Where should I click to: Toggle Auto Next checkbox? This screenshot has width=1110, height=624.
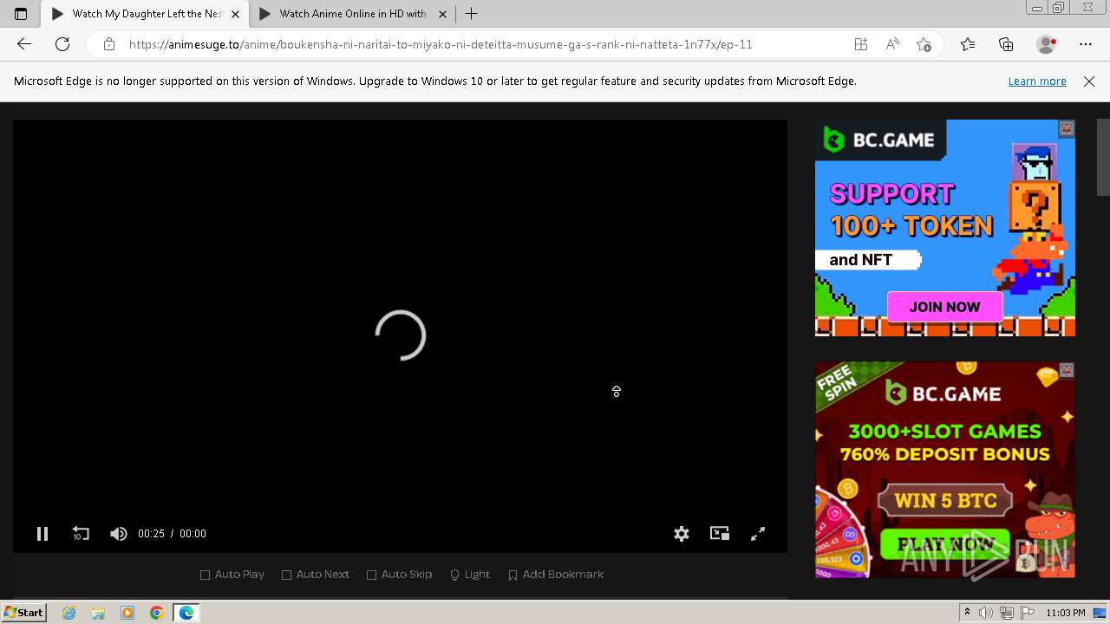[316, 575]
